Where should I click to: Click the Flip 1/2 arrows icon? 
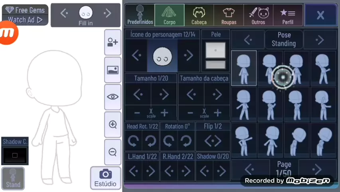[213, 141]
